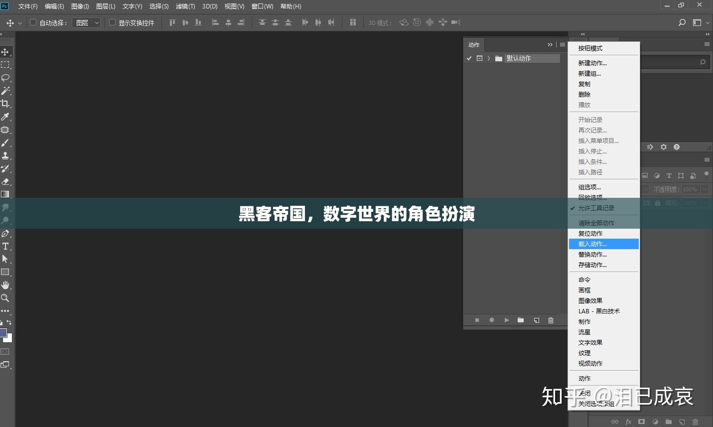The width and height of the screenshot is (713, 427).
Task: Select the Gradient tool
Action: point(5,194)
